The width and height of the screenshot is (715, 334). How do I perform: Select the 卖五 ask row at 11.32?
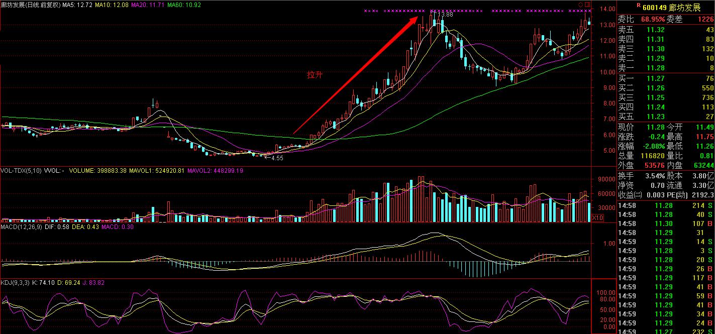tap(666, 30)
